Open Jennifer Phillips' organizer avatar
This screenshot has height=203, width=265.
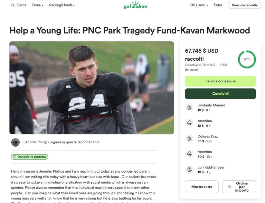point(16,142)
